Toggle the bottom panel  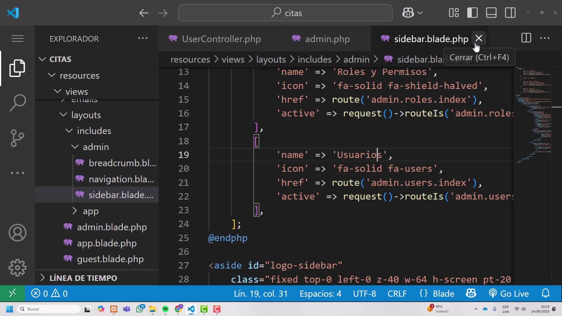click(491, 13)
